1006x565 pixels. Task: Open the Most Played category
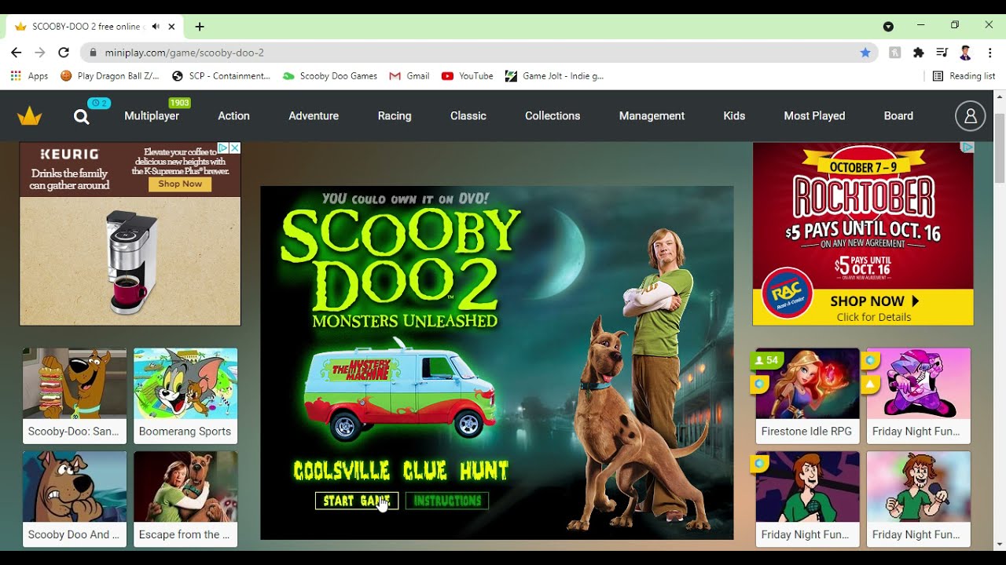[814, 116]
